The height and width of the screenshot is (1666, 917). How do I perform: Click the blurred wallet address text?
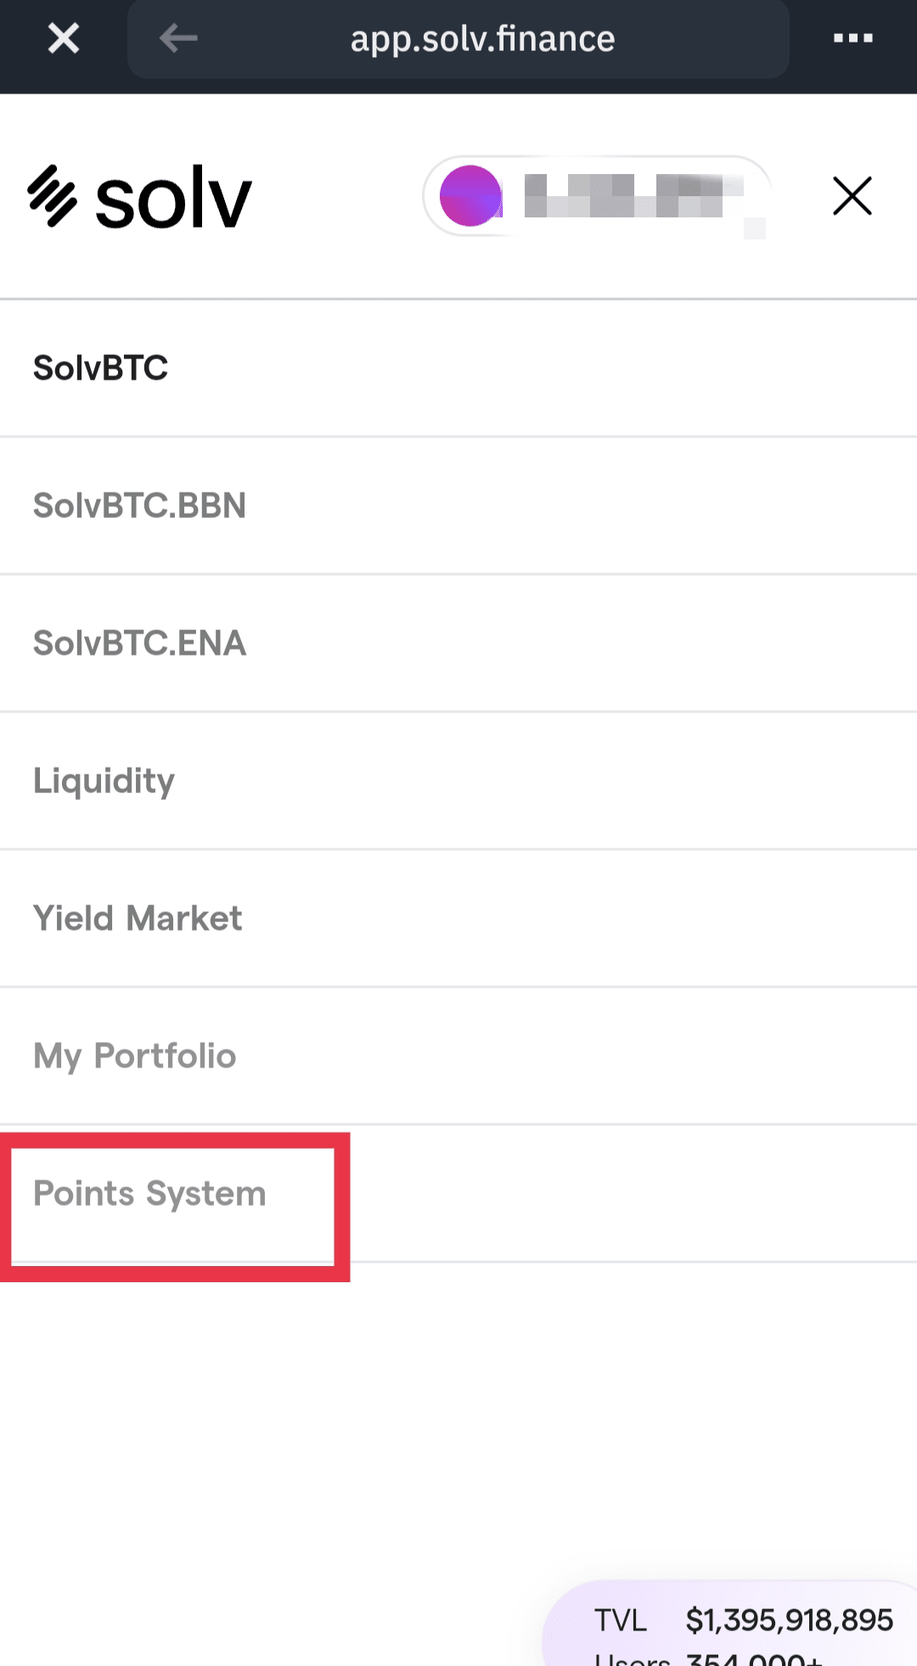pos(633,196)
